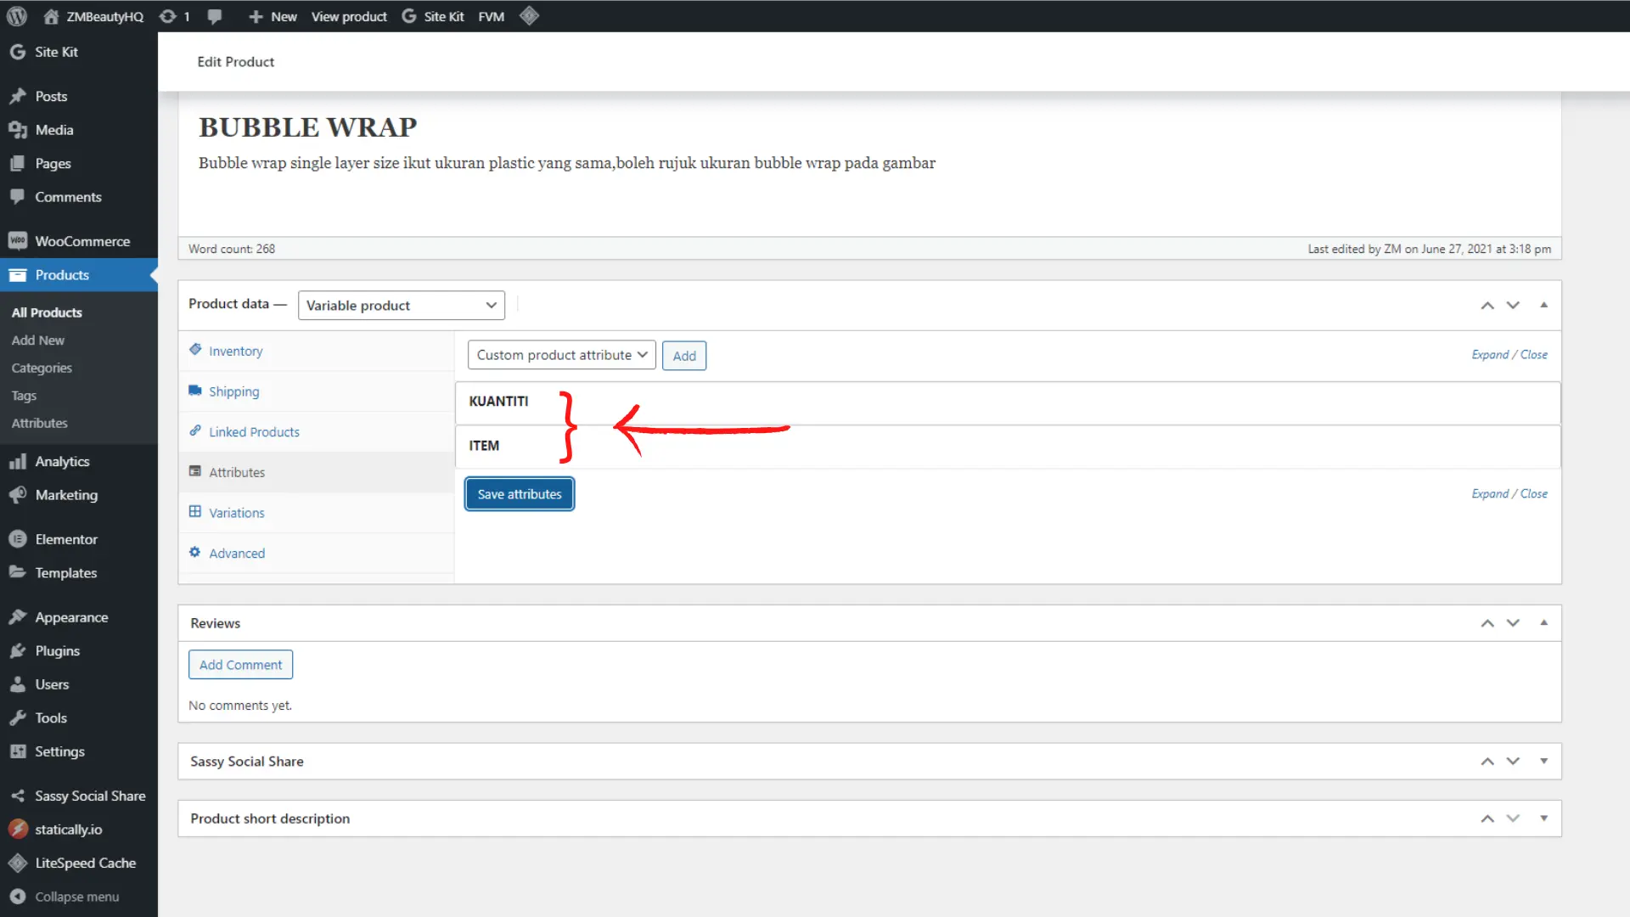Click the Marketing megaphone icon
This screenshot has width=1630, height=917.
(x=17, y=494)
